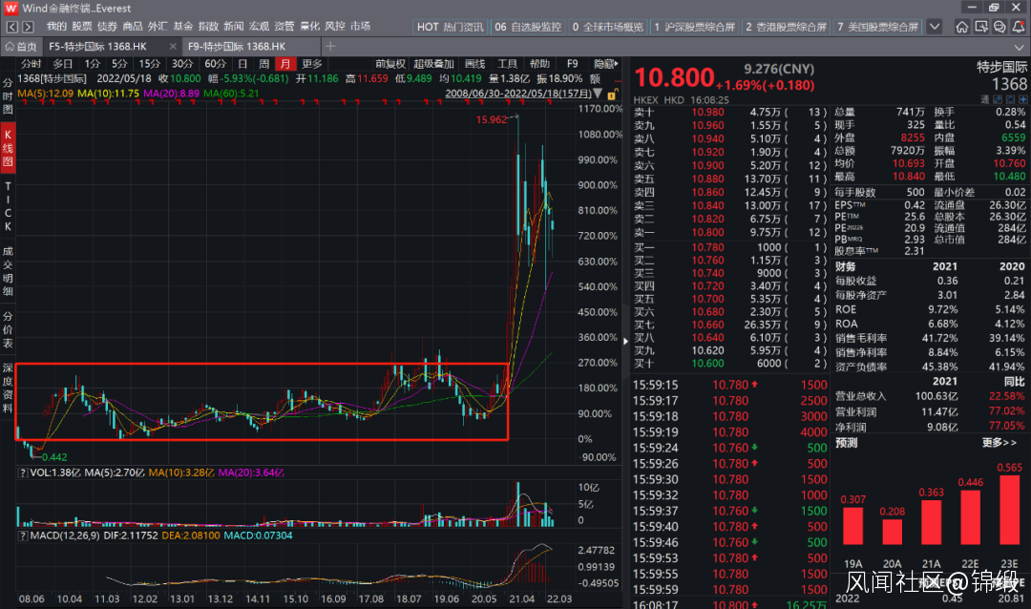Switch chart period to 周
The width and height of the screenshot is (1031, 609).
tap(263, 64)
